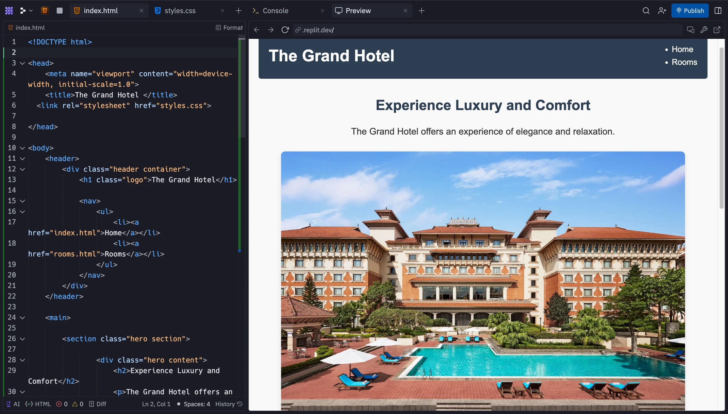The image size is (728, 414).
Task: Switch to the Console tab
Action: coord(275,11)
